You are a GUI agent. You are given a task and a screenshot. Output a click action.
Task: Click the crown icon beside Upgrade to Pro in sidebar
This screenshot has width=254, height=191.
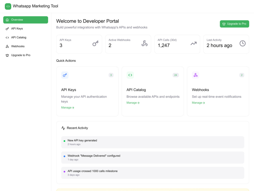pyautogui.click(x=7, y=55)
